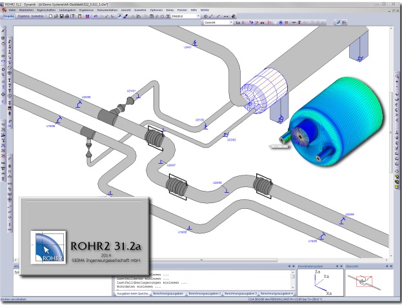402x305 pixels.
Task: Switch to Eingabe mode
Action: (8, 16)
